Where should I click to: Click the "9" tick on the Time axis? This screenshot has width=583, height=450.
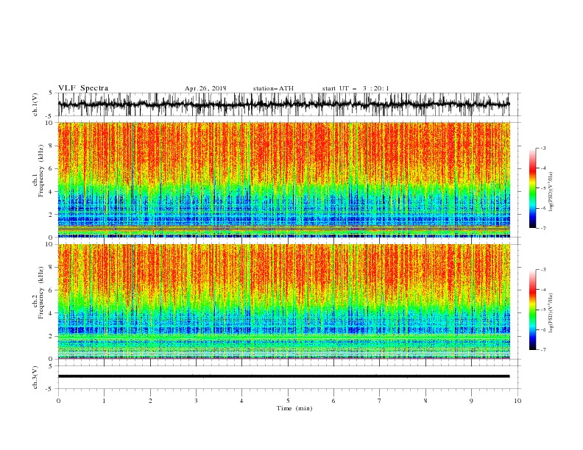click(471, 401)
